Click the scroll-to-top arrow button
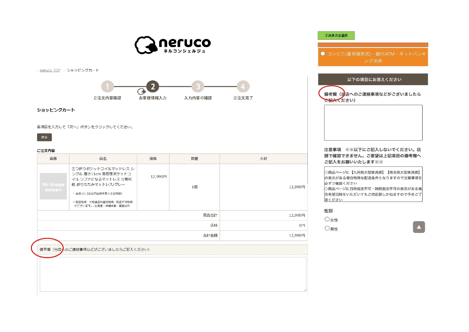This screenshot has height=332, width=469. 419,227
